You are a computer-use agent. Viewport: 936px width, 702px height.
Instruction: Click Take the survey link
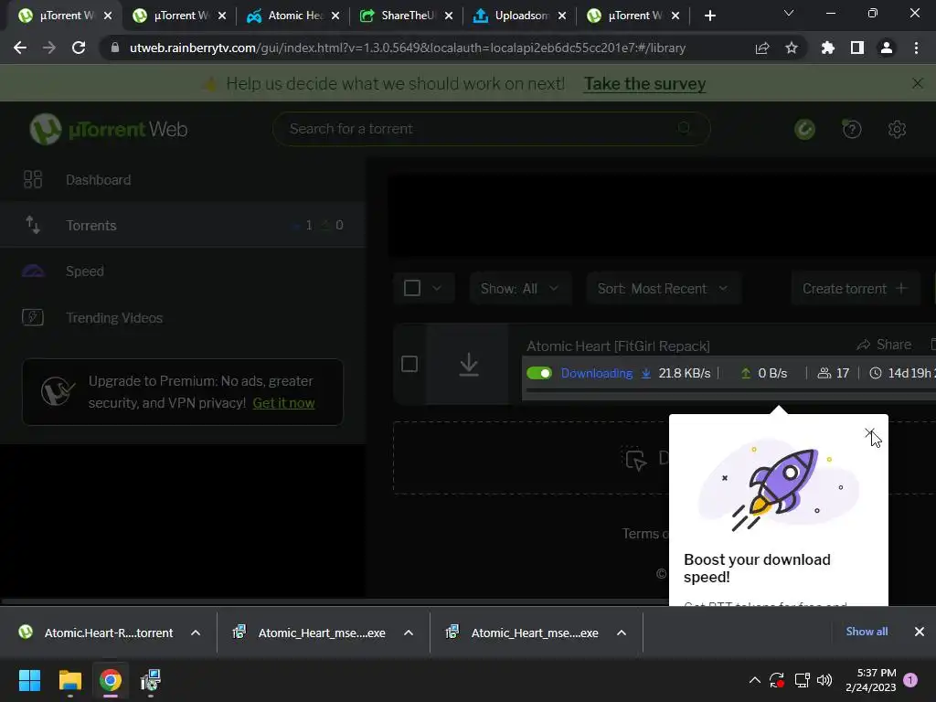644,83
